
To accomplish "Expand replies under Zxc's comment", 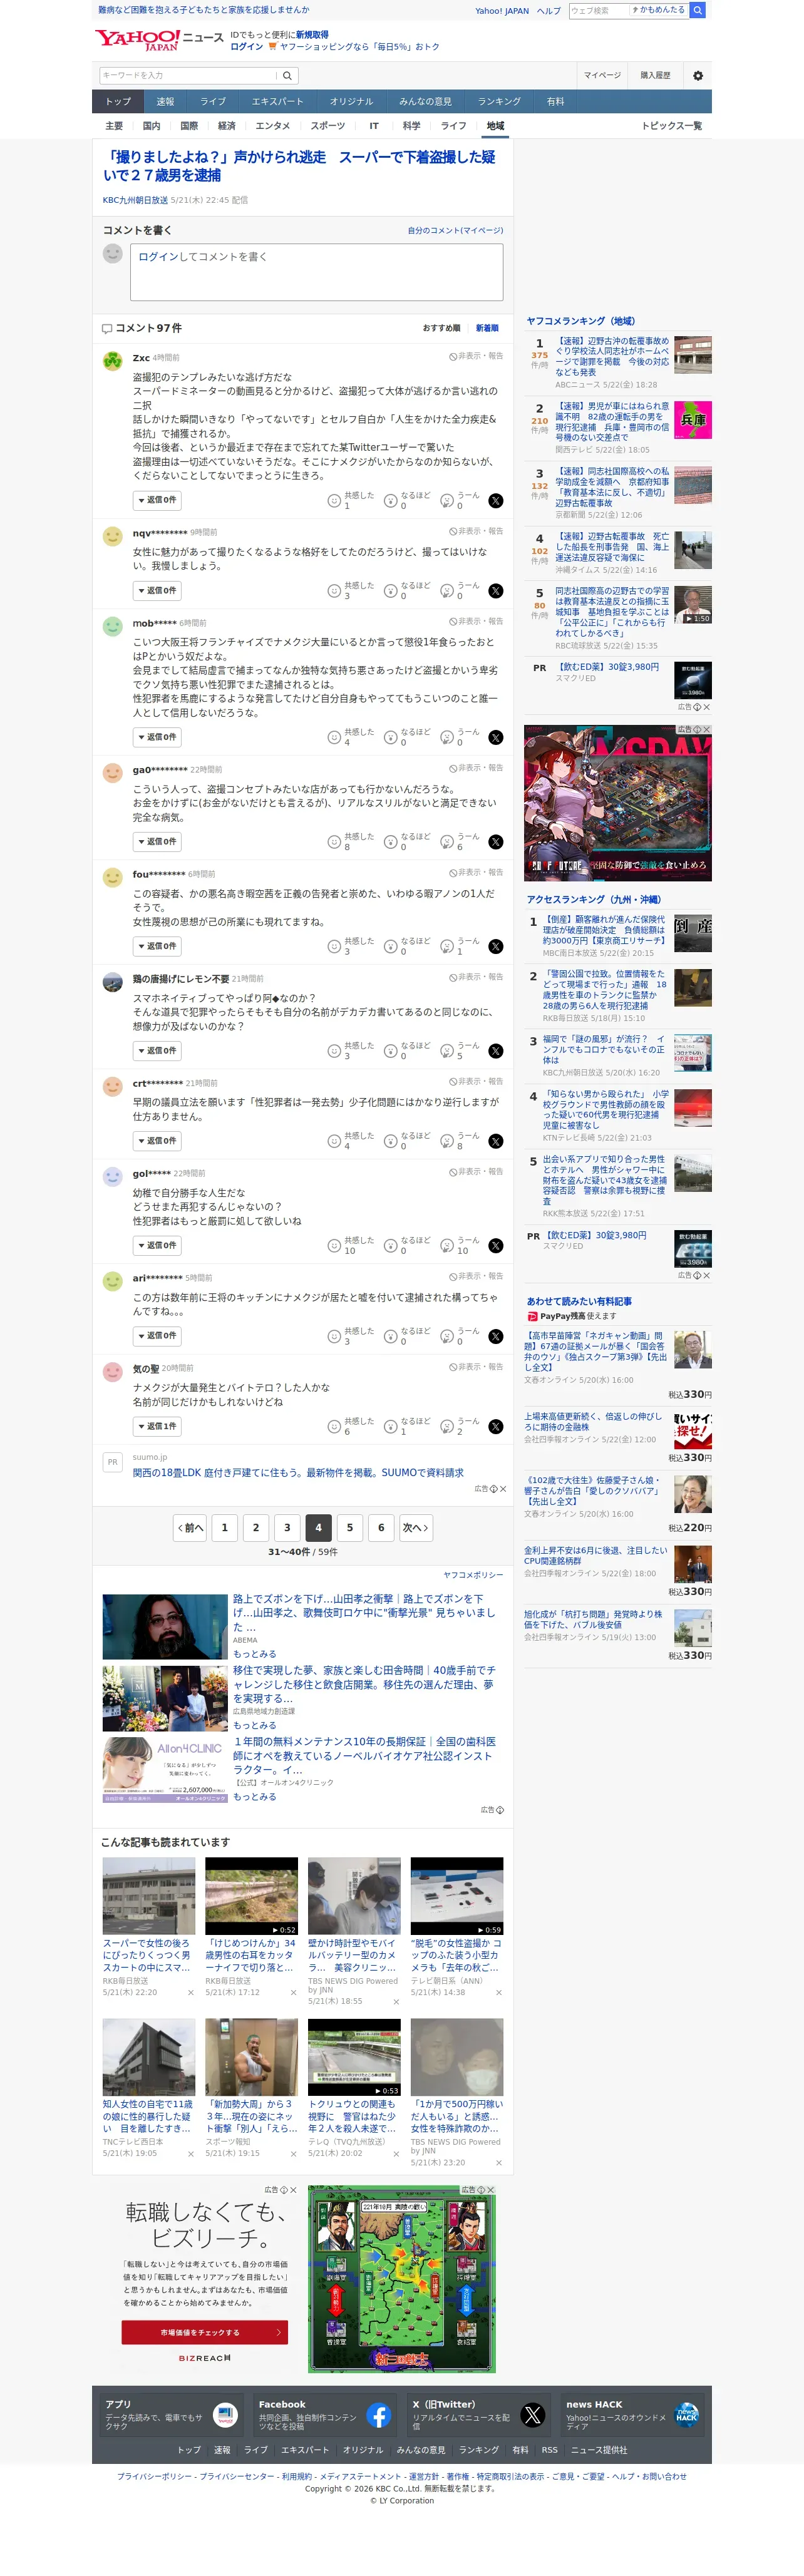I will [157, 500].
